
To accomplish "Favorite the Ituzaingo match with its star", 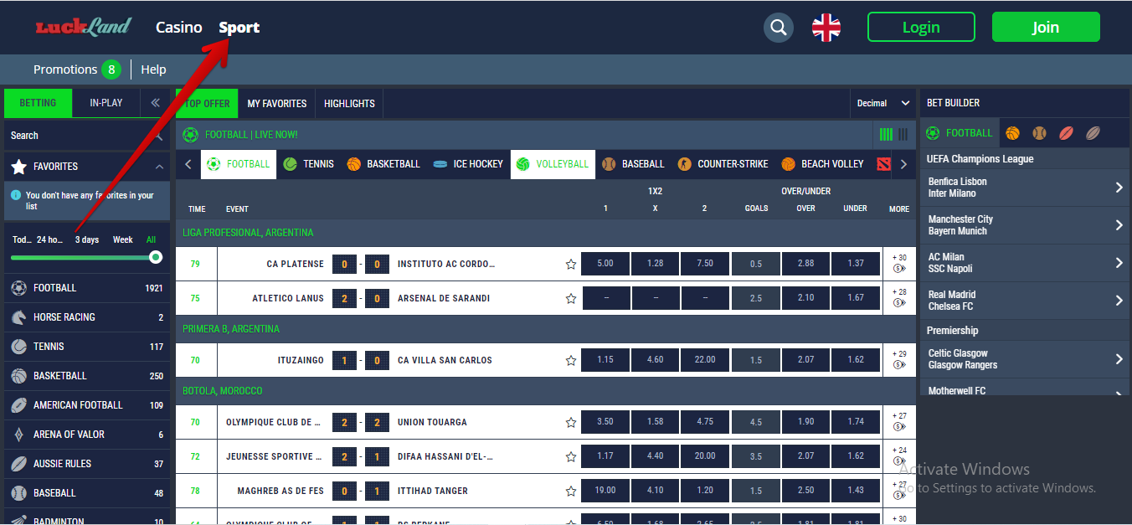I will pyautogui.click(x=571, y=361).
